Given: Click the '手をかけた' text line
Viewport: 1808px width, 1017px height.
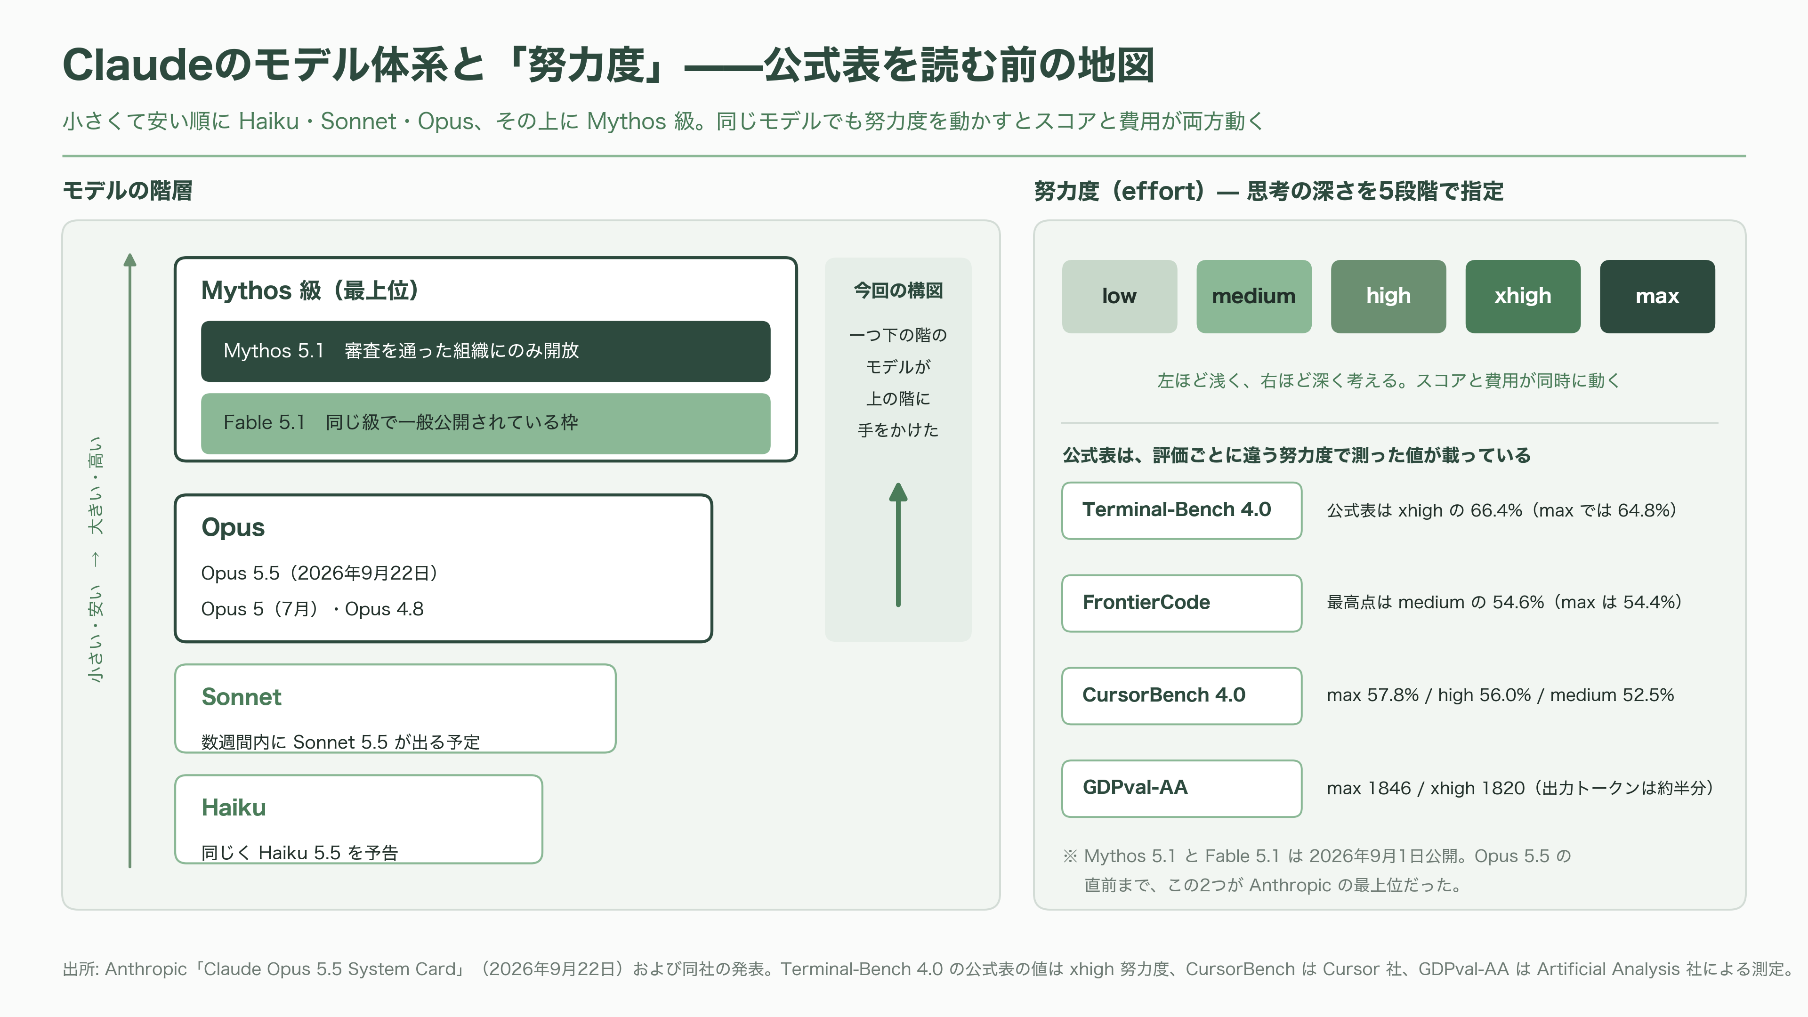Looking at the screenshot, I should point(898,429).
